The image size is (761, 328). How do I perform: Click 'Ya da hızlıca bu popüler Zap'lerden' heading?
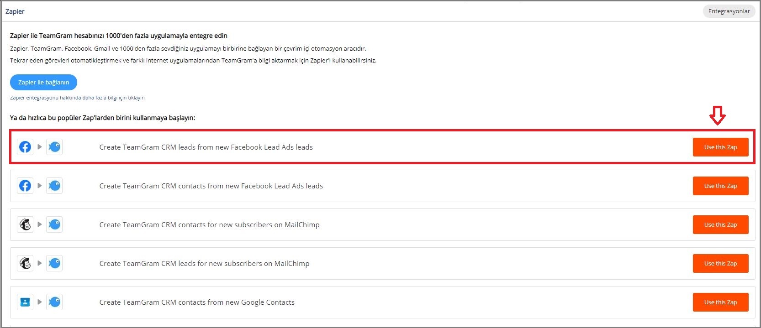(x=102, y=118)
